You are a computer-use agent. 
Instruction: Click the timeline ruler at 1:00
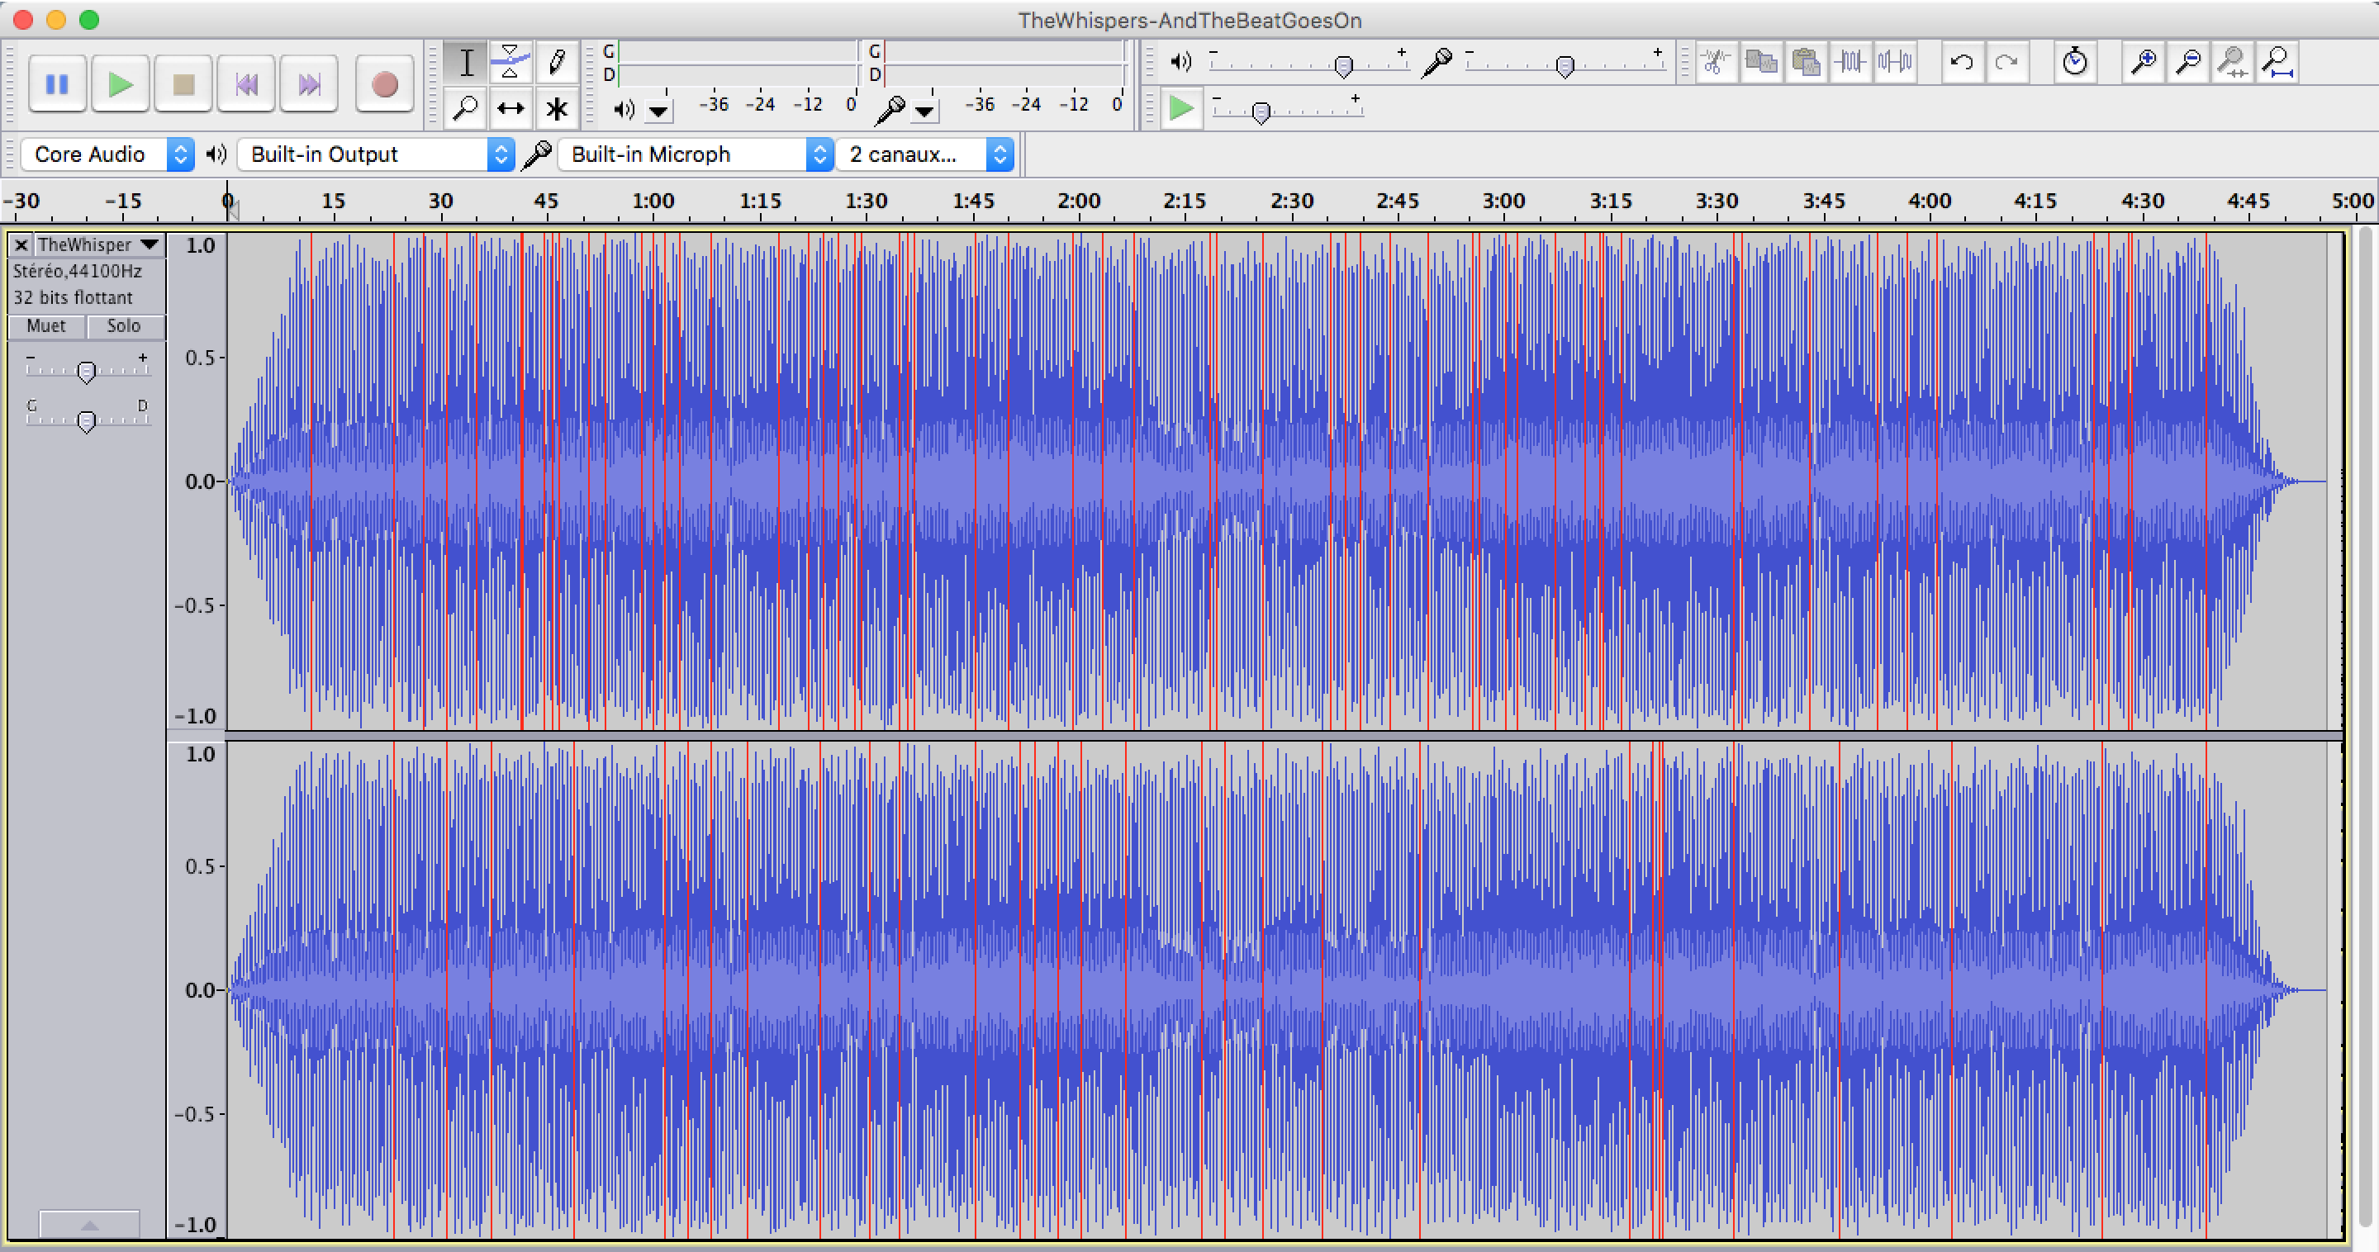pyautogui.click(x=653, y=202)
